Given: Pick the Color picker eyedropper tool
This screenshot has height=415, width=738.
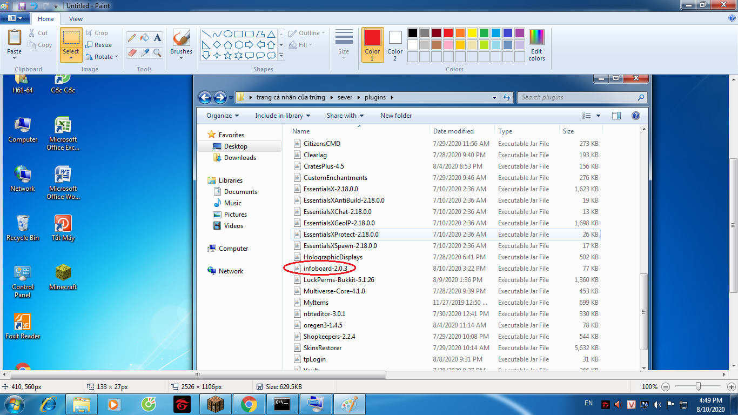Looking at the screenshot, I should (x=144, y=52).
